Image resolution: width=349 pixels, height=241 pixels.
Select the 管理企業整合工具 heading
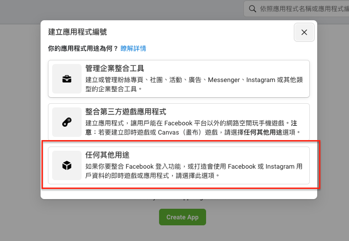coord(115,68)
